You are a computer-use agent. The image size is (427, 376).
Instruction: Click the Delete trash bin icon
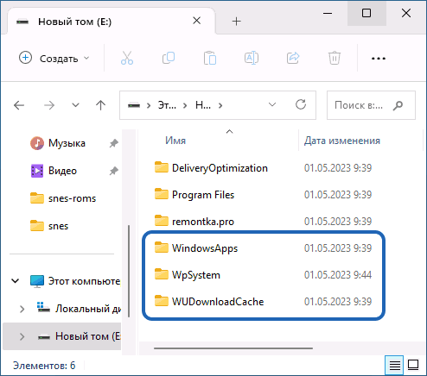(335, 58)
